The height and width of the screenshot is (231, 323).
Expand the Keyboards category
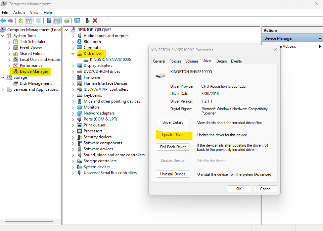click(x=73, y=96)
